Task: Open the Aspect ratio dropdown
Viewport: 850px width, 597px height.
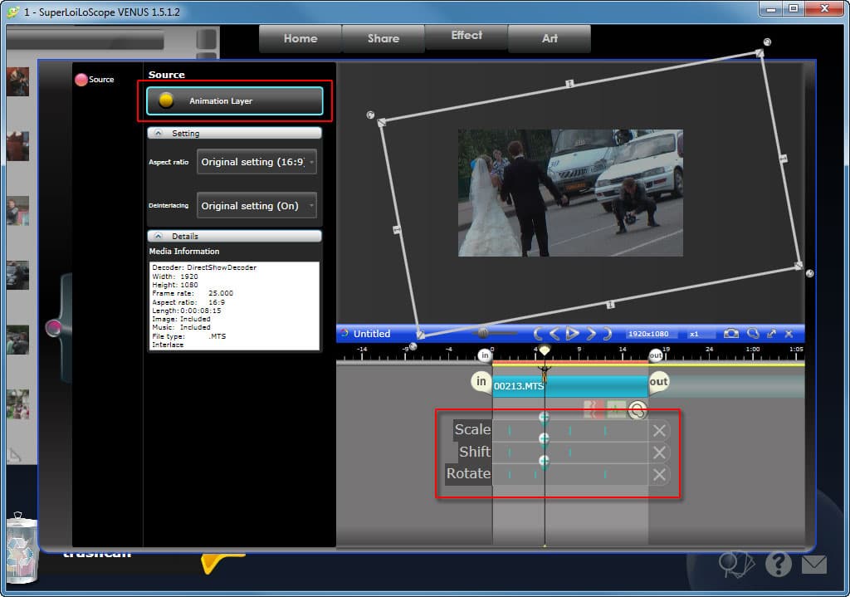Action: coord(257,162)
